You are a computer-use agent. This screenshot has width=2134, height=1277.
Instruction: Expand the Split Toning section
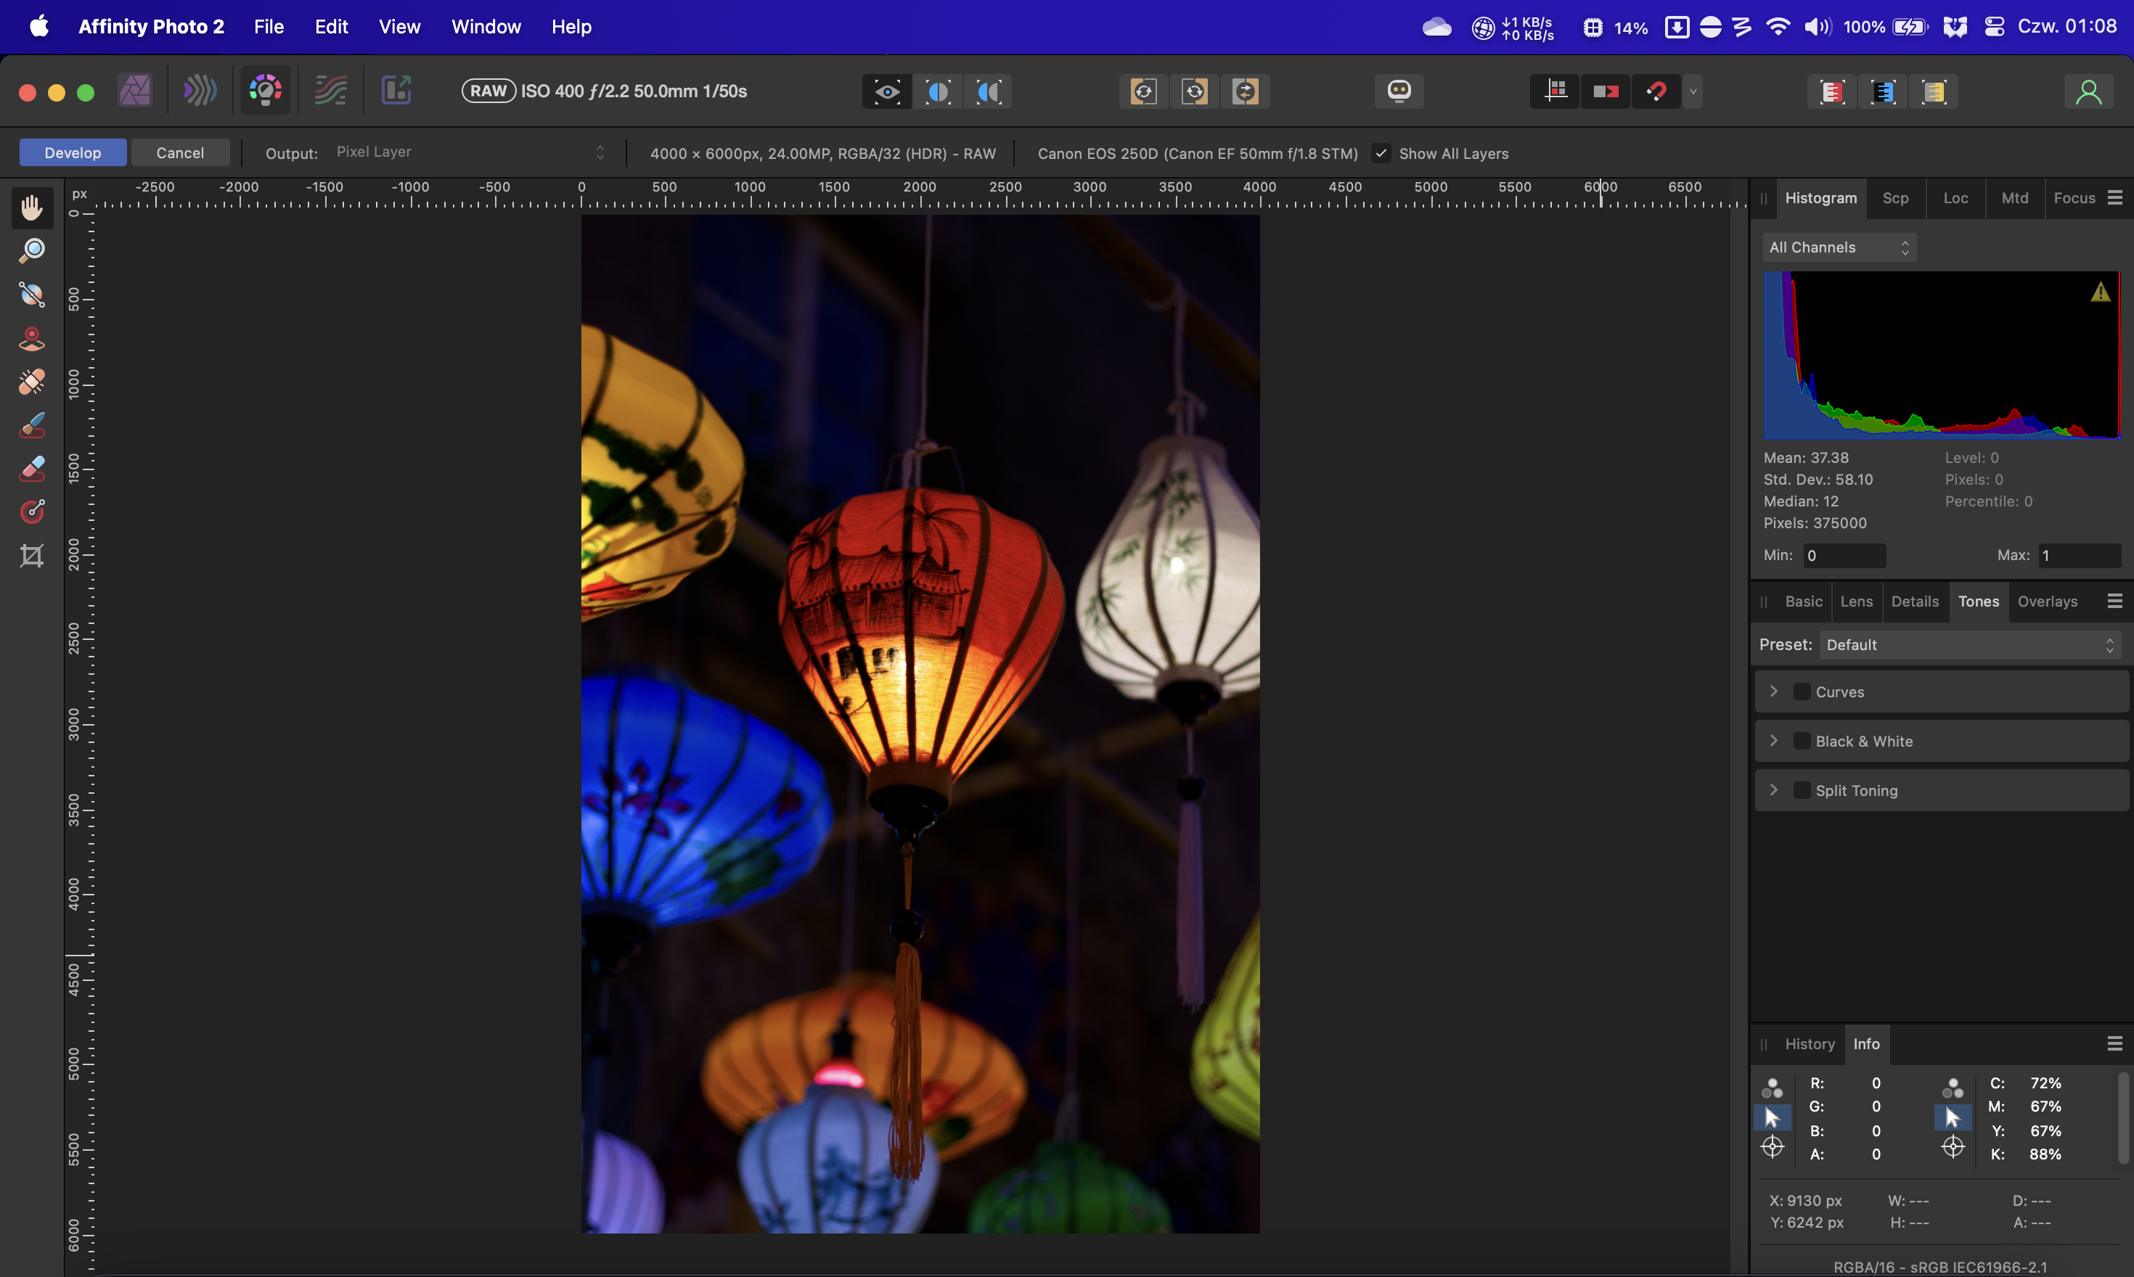pos(1773,790)
